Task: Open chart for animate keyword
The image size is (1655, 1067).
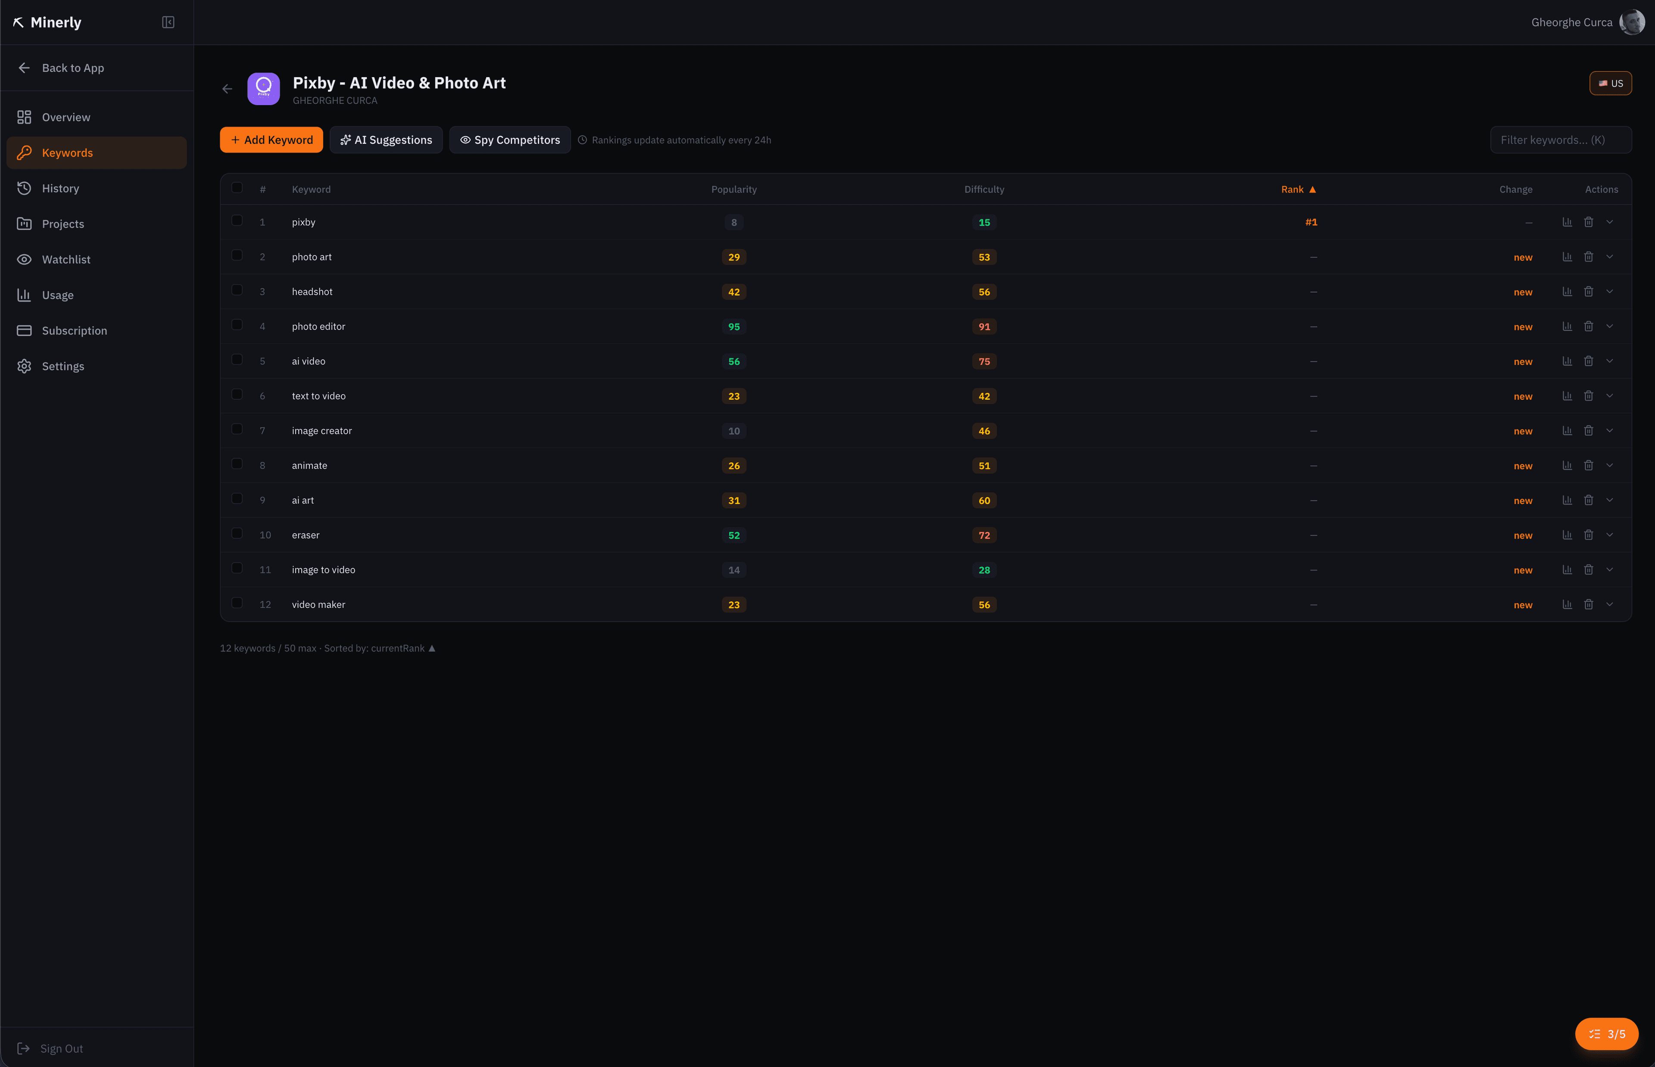Action: pos(1567,465)
